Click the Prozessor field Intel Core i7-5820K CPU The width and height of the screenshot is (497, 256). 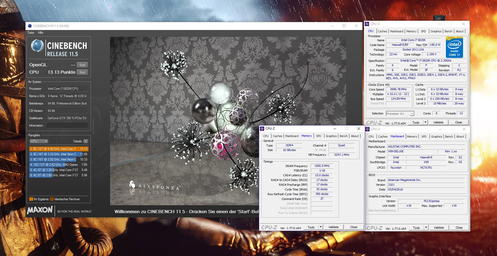coord(67,89)
